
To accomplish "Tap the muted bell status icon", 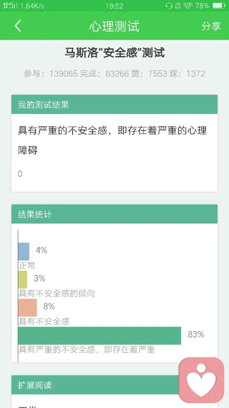I will [x=178, y=6].
